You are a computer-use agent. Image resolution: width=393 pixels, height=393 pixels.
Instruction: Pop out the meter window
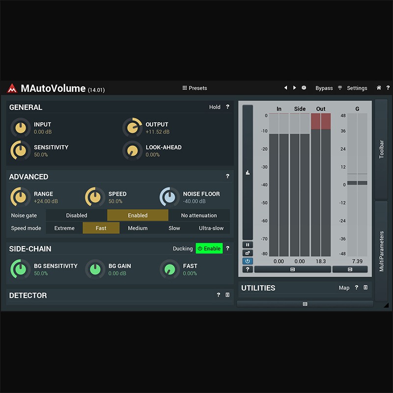point(248,253)
